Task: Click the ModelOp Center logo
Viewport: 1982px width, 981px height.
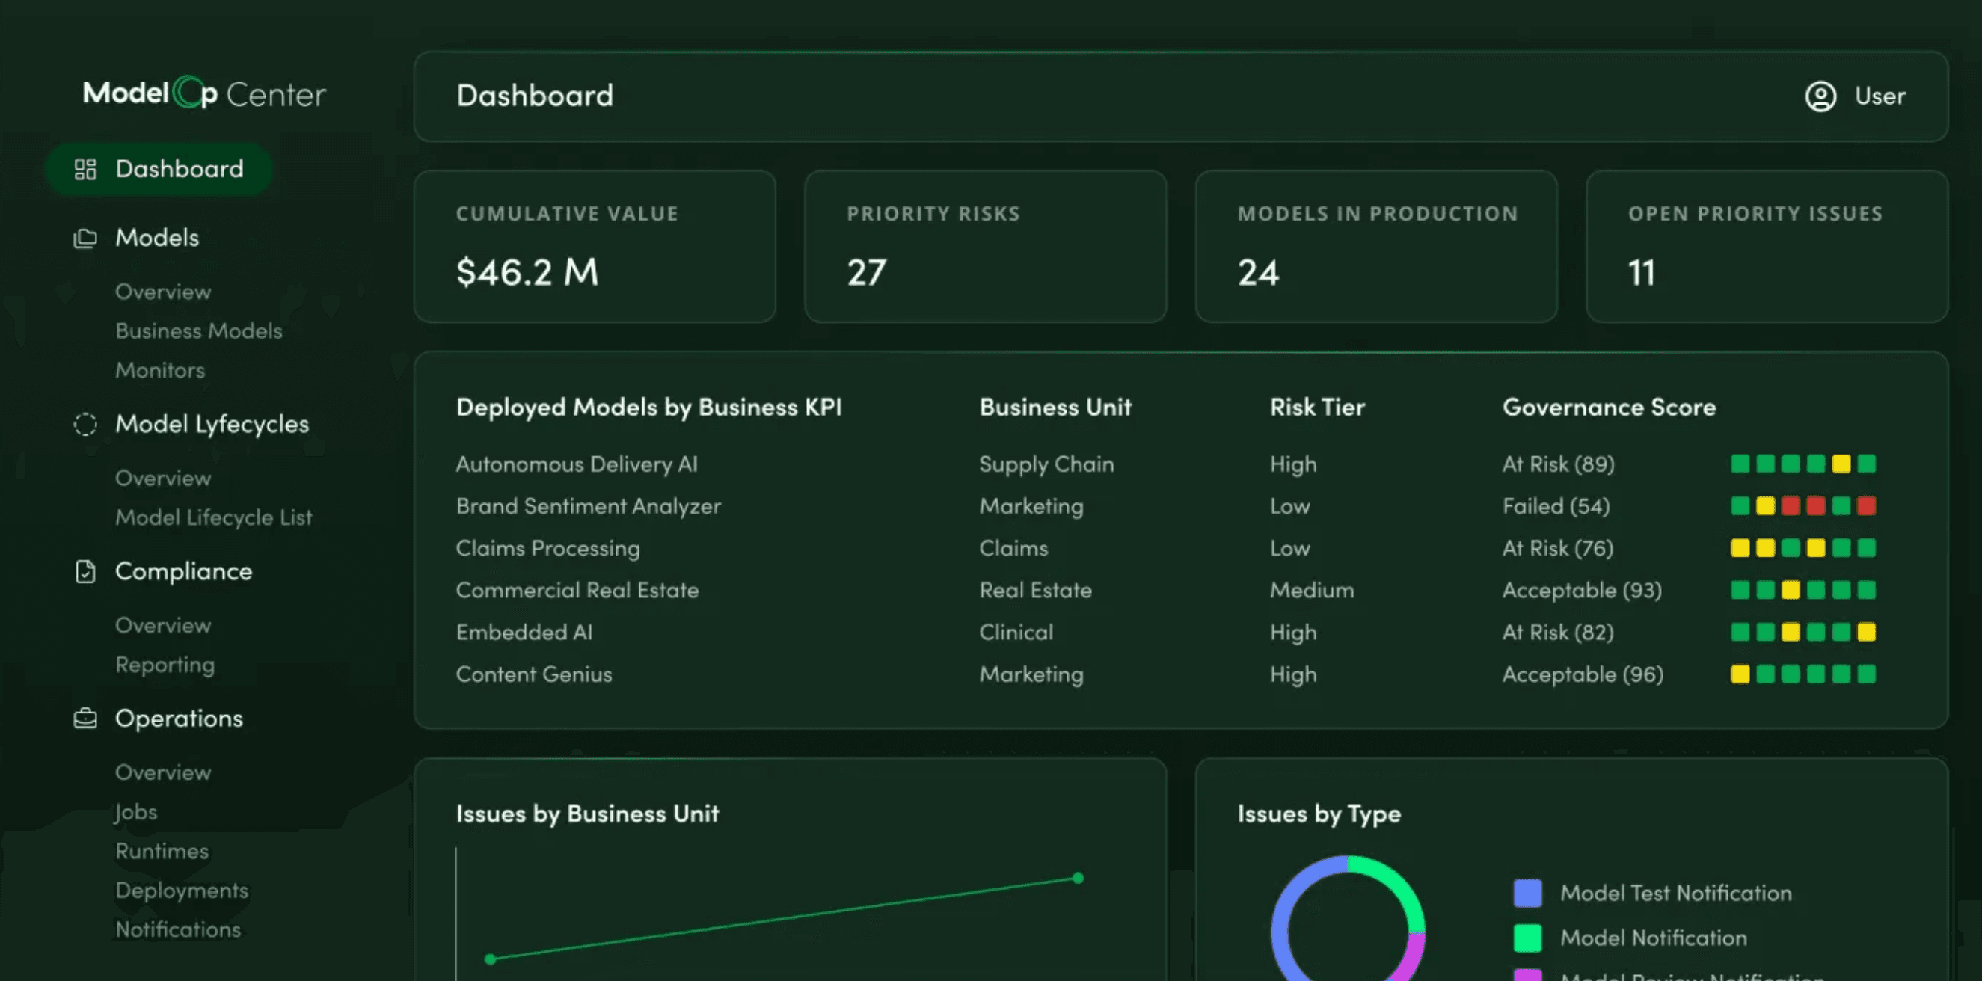Action: 205,94
